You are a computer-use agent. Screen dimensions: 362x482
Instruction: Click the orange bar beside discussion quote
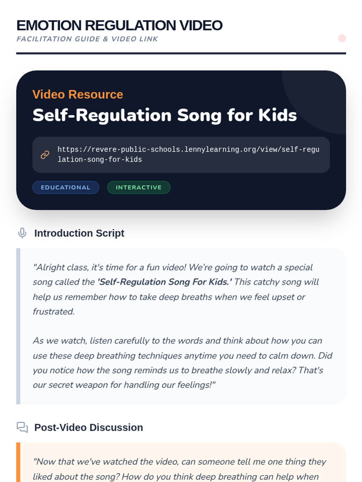(x=18, y=462)
